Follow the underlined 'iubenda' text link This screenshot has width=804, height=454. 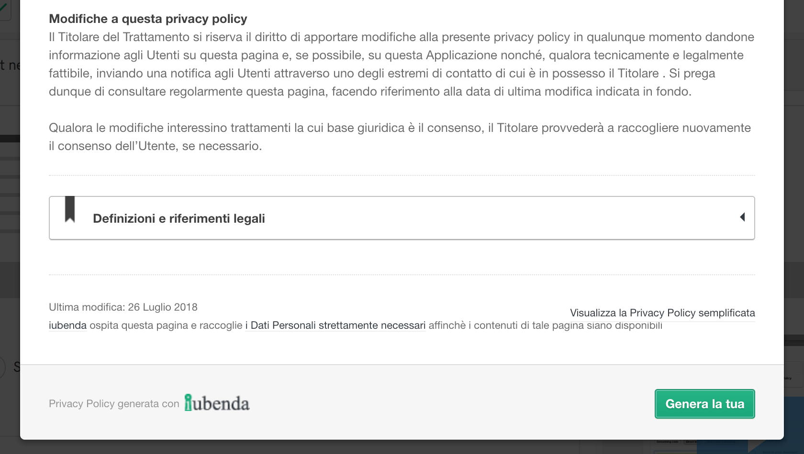coord(67,325)
